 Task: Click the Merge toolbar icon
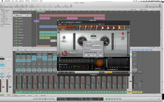pos(71,6)
